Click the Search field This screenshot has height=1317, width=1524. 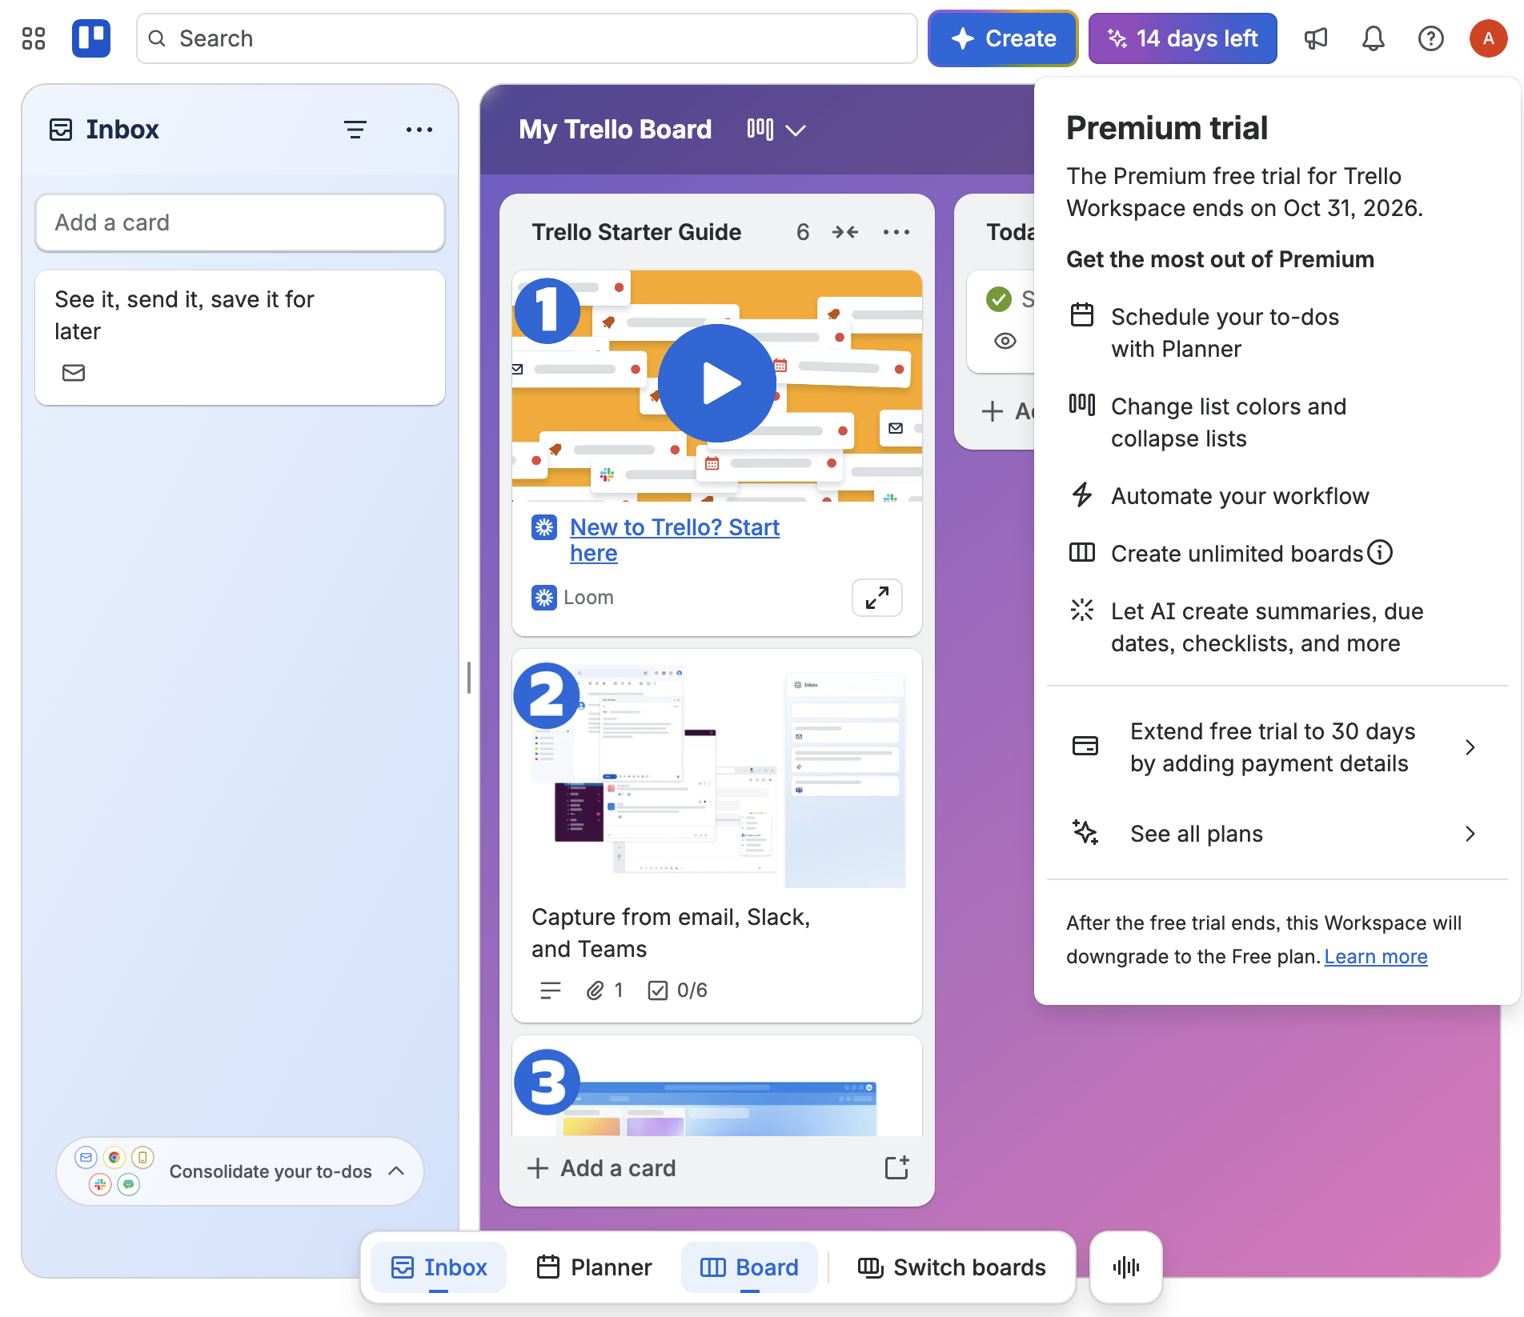(x=527, y=38)
